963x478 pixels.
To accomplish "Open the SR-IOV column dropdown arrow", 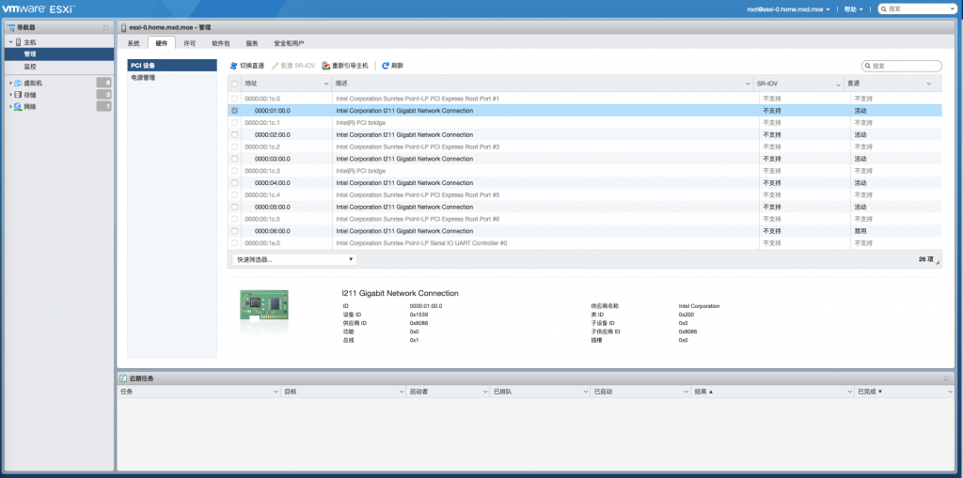I will [838, 85].
